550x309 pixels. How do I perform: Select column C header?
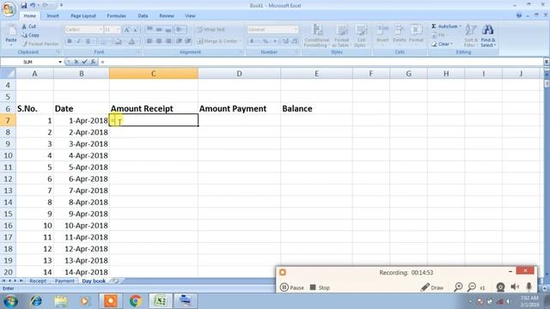pos(154,74)
